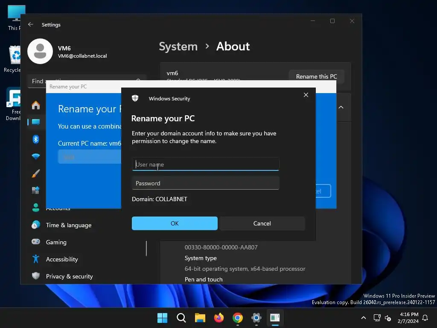
Task: Cancel the Windows Security prompt
Action: pos(262,223)
